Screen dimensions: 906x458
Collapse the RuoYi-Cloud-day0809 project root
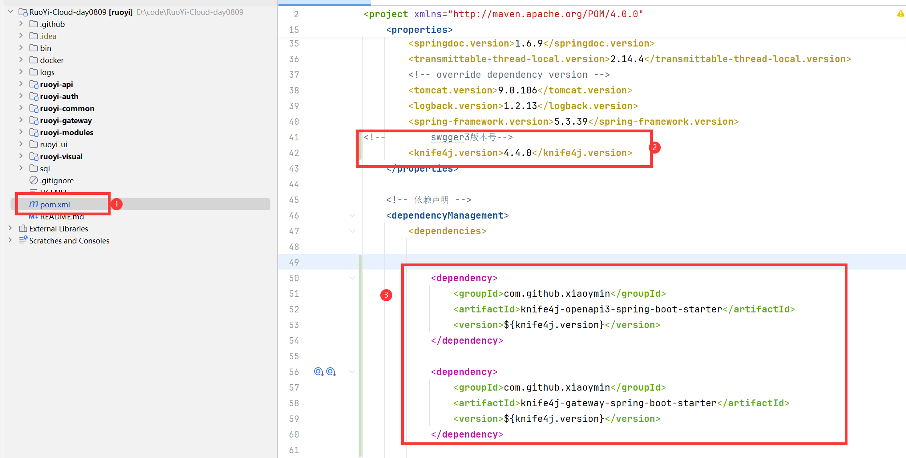pyautogui.click(x=10, y=12)
